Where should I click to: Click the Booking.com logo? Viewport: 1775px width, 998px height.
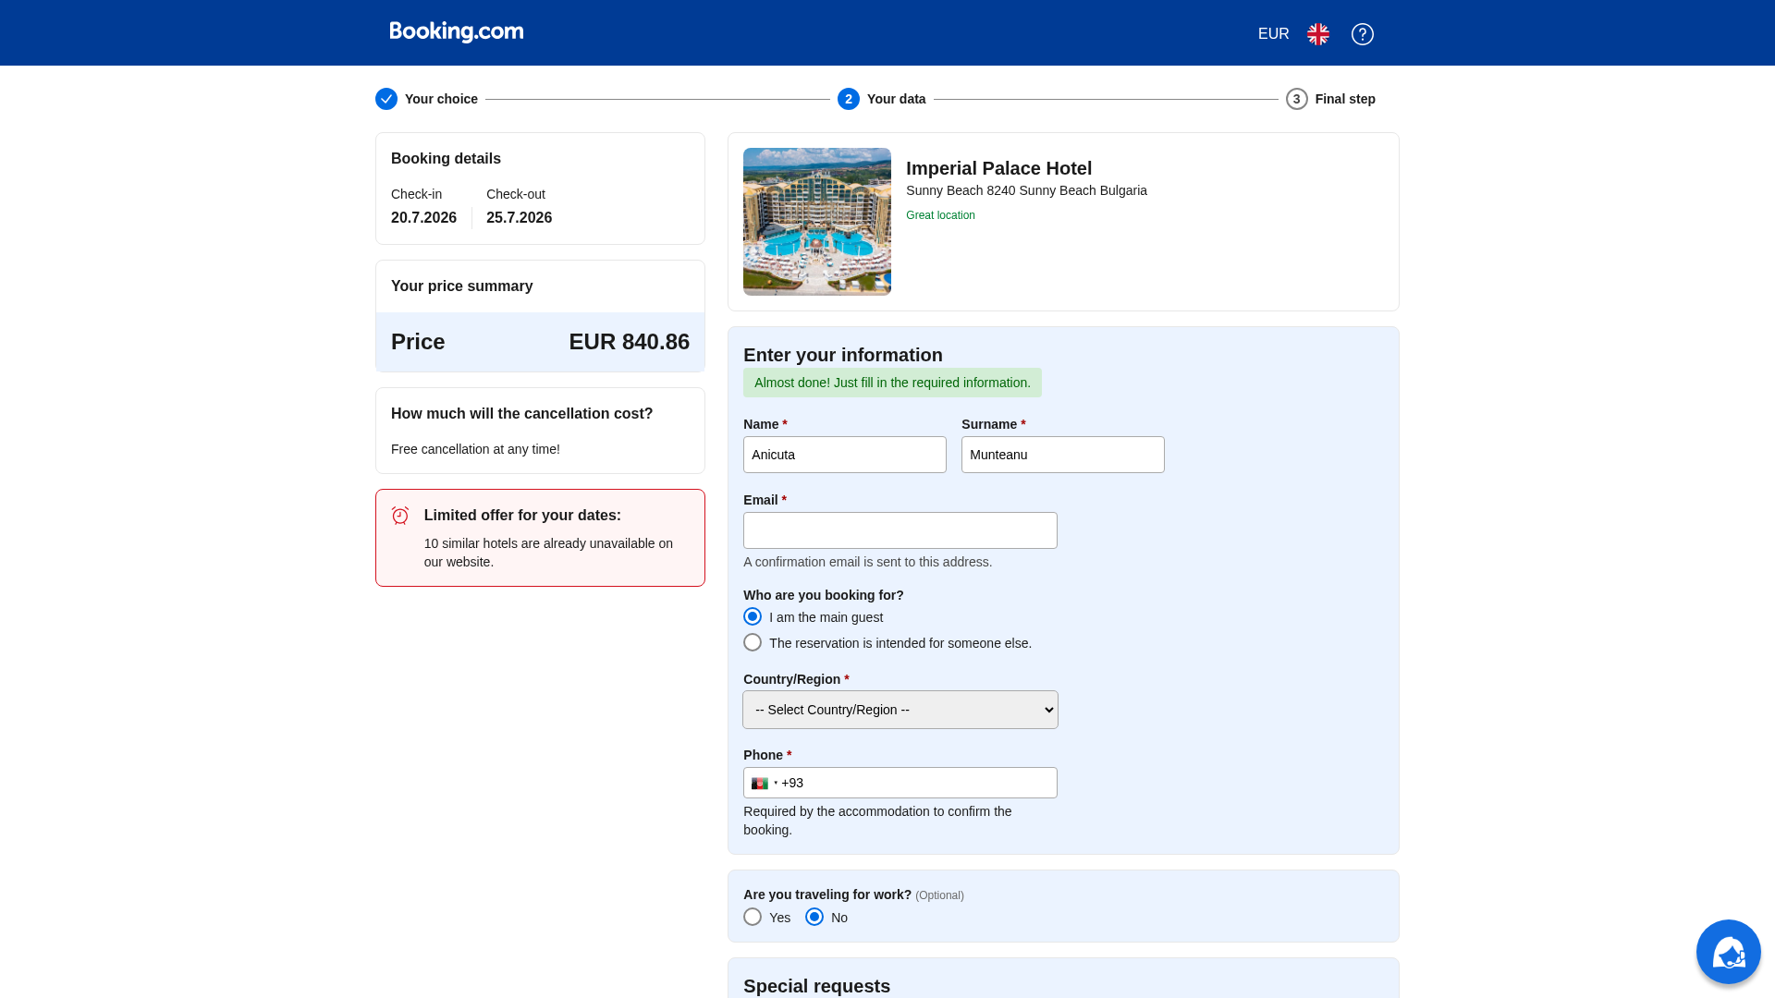[x=457, y=32]
